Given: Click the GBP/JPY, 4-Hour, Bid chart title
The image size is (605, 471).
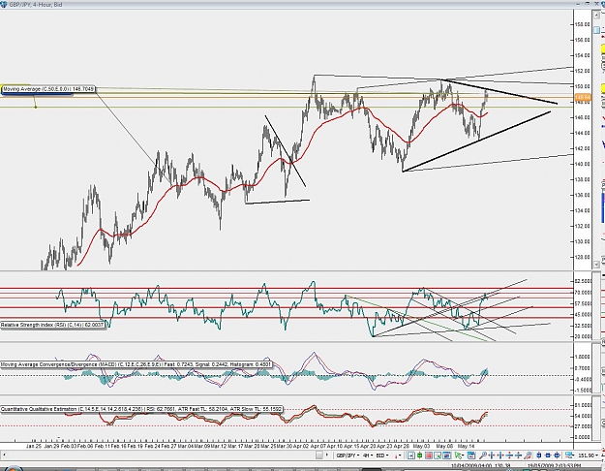Looking at the screenshot, I should tap(36, 4).
